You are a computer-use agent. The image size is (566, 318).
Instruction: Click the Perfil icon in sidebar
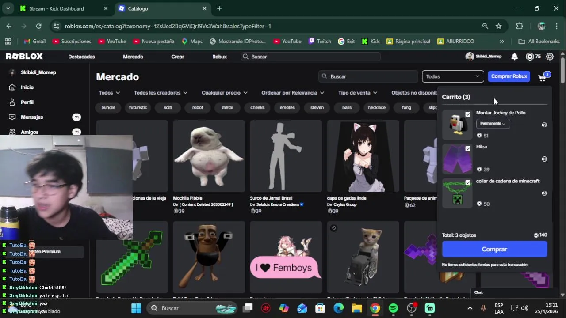click(12, 102)
